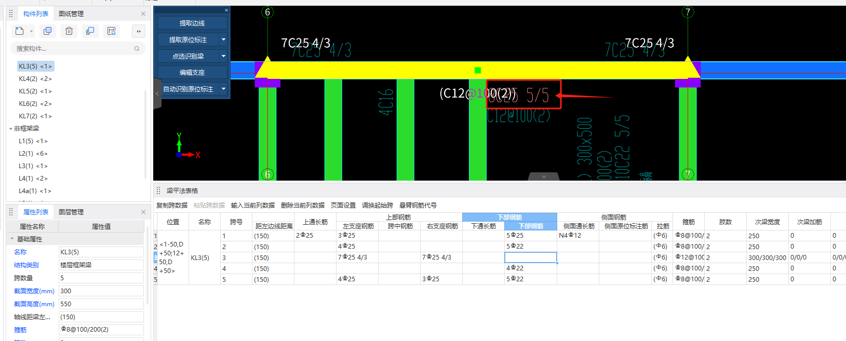This screenshot has height=341, width=846.
Task: Open the 提取原位标注 dropdown arrow
Action: [223, 39]
